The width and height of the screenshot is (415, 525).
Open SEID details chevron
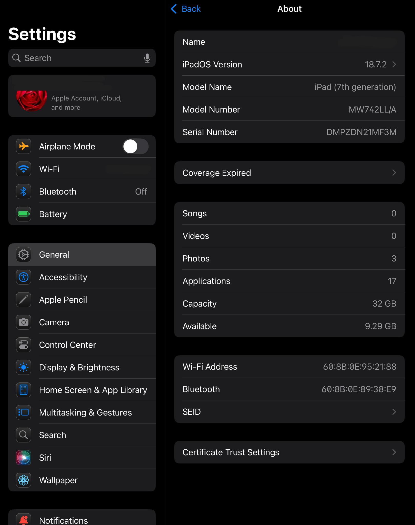click(x=394, y=412)
